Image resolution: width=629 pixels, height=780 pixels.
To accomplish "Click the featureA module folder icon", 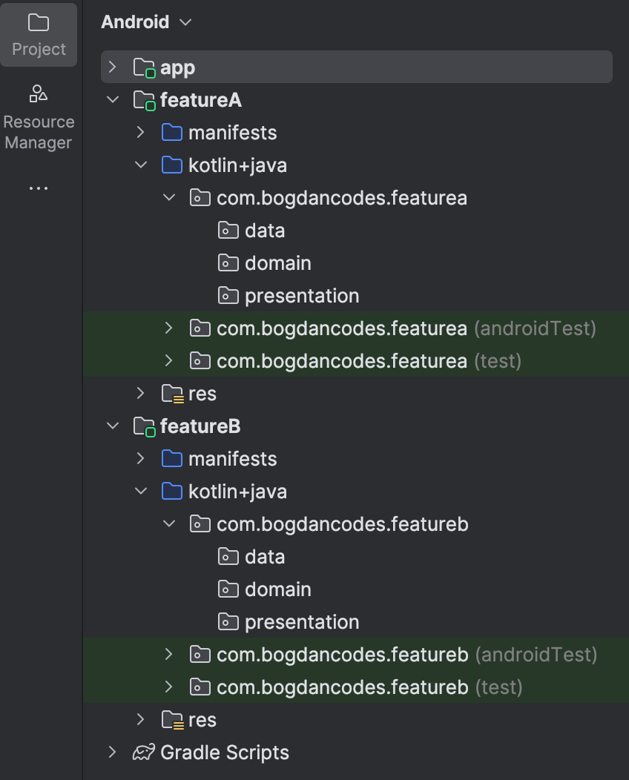I will 145,101.
